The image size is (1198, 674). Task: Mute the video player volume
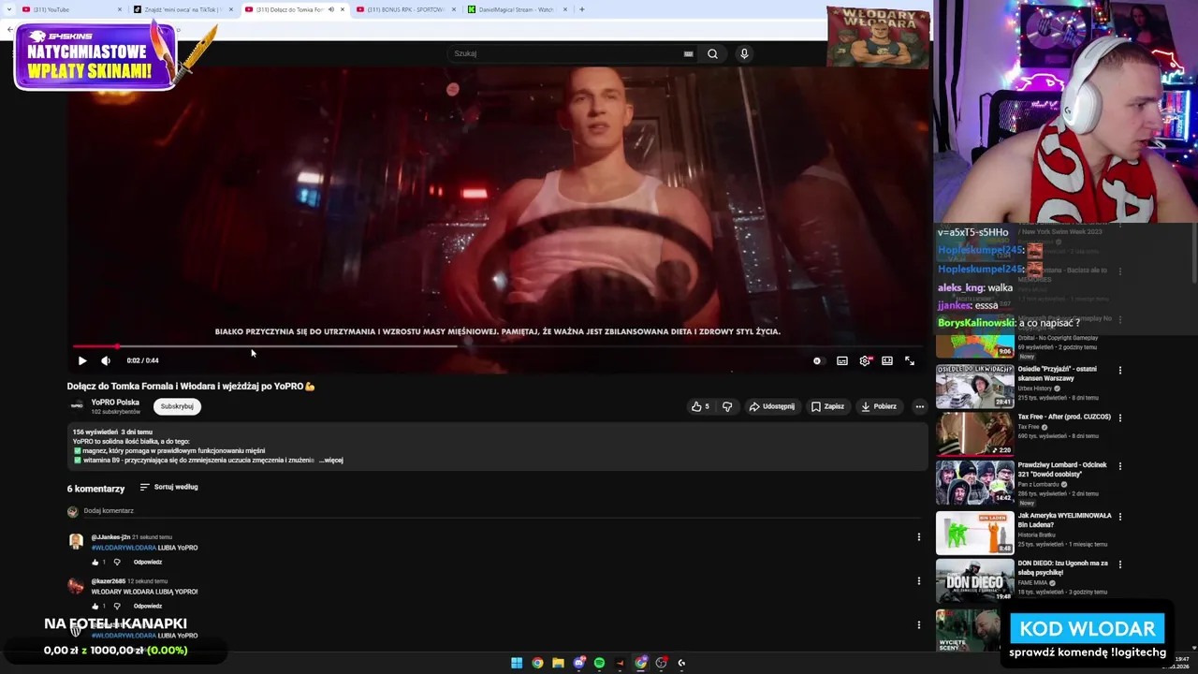point(106,360)
